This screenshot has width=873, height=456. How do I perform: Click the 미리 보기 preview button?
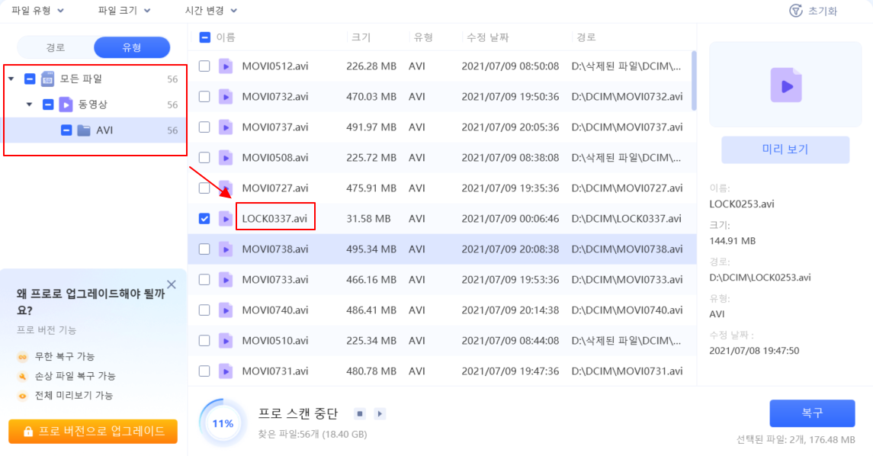click(785, 149)
